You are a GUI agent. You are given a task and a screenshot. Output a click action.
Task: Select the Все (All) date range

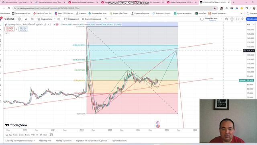tap(45, 135)
